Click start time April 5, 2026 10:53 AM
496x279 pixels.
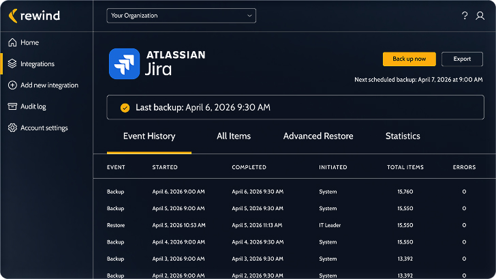tap(179, 225)
